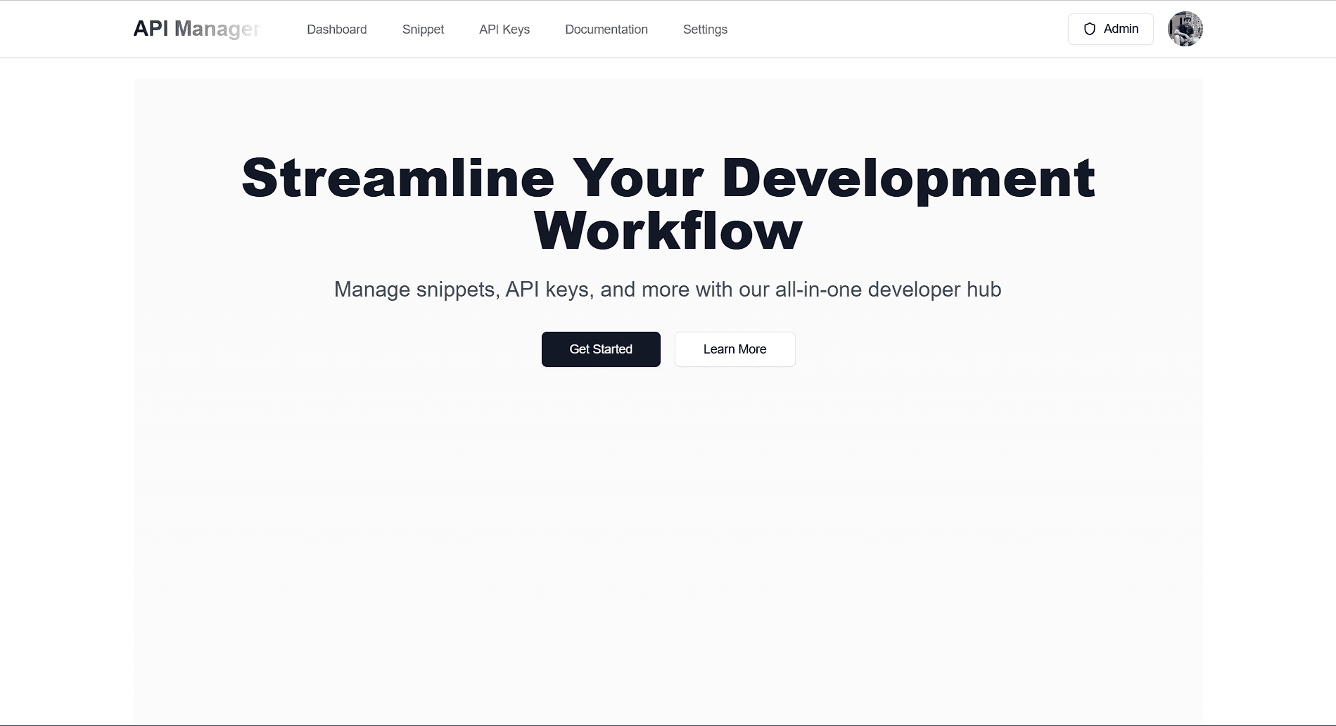Click the Admin button

coord(1111,29)
